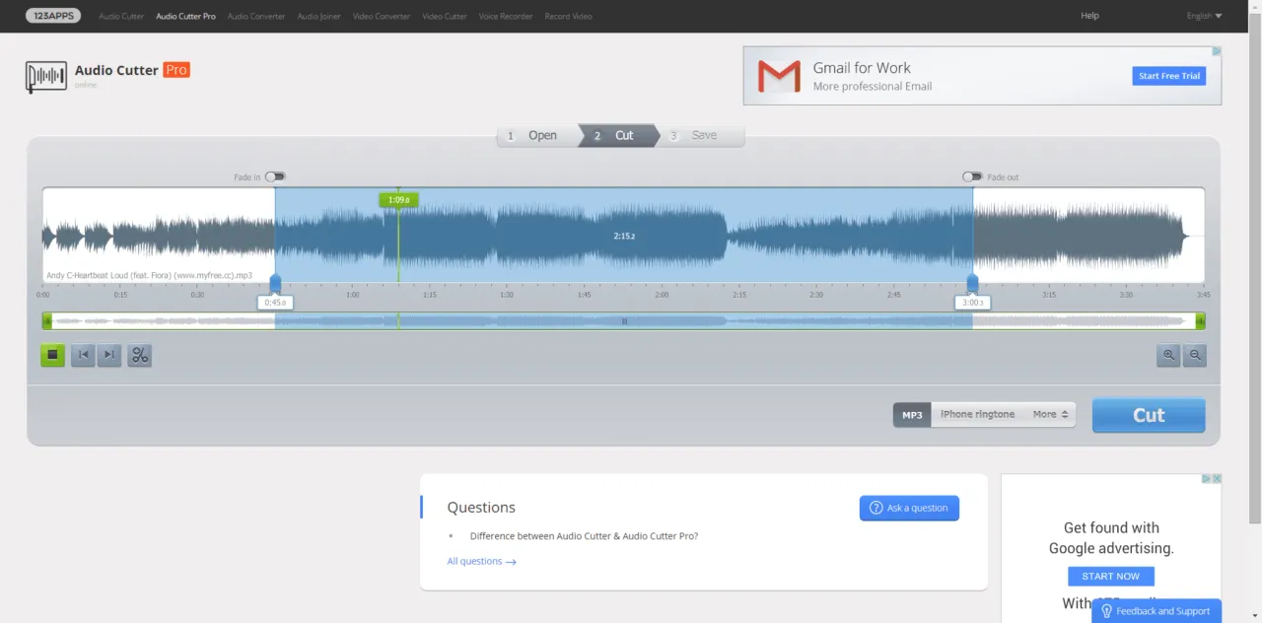The image size is (1262, 623).
Task: Click the Audio Cutter Pro logo icon
Action: coord(45,76)
